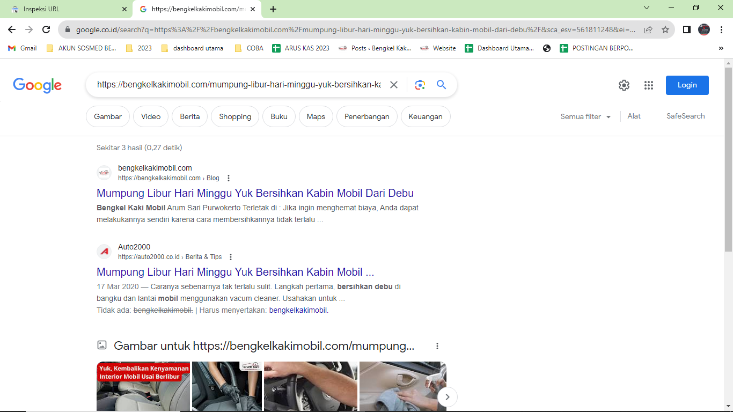
Task: Open options for Auto2000 result
Action: click(x=231, y=257)
